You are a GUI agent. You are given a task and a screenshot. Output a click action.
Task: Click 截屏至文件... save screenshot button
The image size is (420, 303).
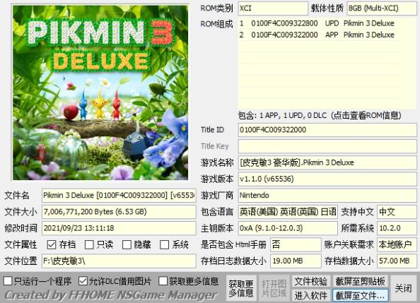click(x=361, y=295)
